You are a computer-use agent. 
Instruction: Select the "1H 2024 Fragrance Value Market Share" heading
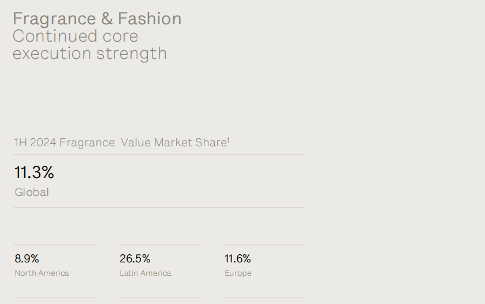click(120, 142)
